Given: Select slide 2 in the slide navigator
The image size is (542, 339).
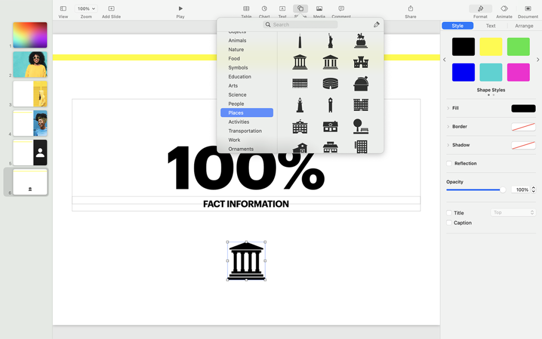Looking at the screenshot, I should 30,64.
